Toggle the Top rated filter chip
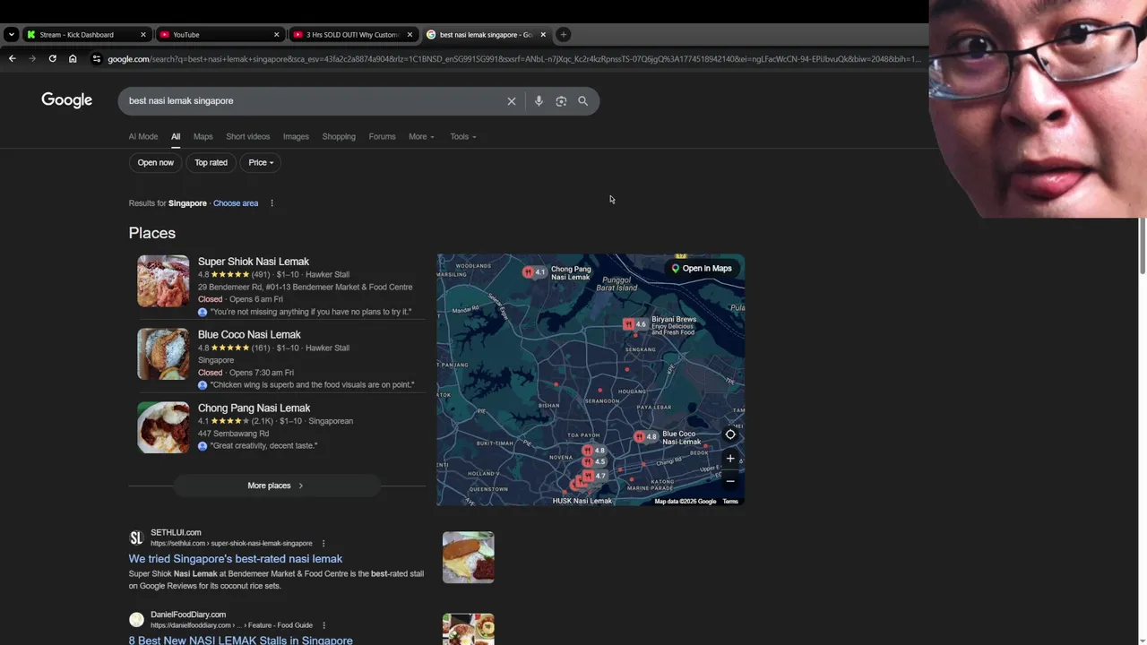This screenshot has width=1147, height=645. tap(211, 163)
